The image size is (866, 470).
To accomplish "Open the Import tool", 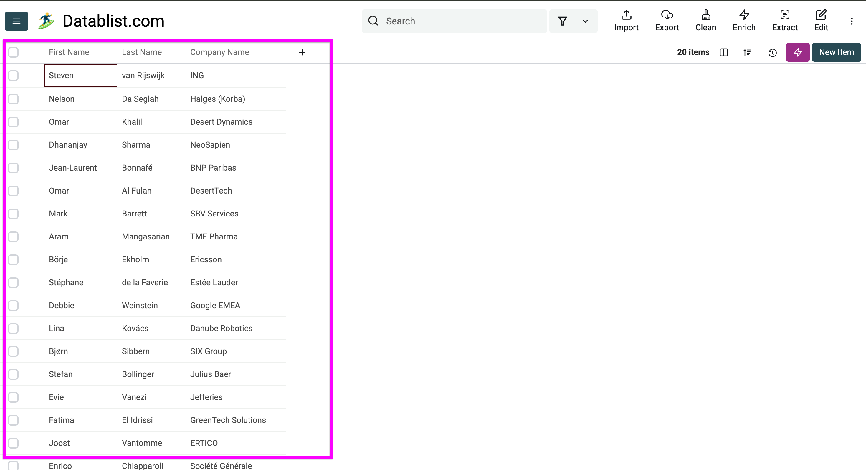I will click(x=626, y=21).
